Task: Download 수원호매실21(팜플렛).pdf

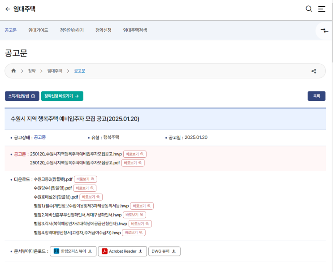Action: point(56,197)
